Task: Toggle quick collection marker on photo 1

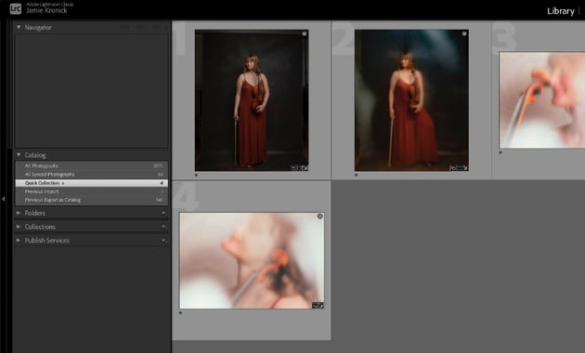Action: tap(305, 34)
